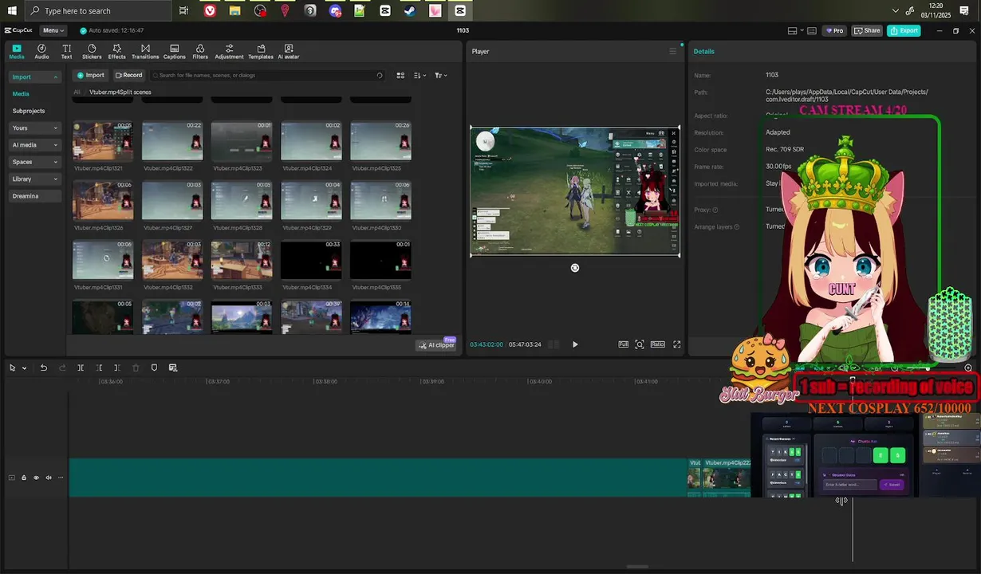Image resolution: width=981 pixels, height=574 pixels.
Task: Expand the Yours section
Action: [34, 128]
